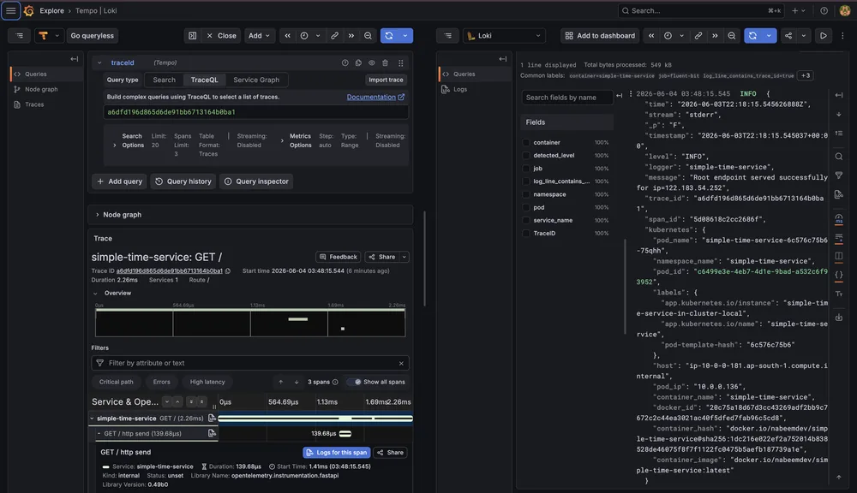
Task: Run the Loki query with refresh button
Action: 752,35
